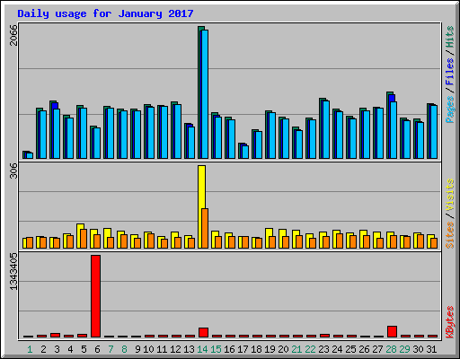Image resolution: width=460 pixels, height=359 pixels.
Task: Click day label 28 on the x-axis
Action: [x=391, y=349]
